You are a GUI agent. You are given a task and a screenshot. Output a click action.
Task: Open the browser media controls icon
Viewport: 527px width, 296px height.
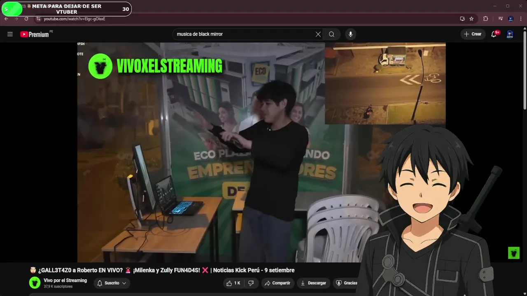click(x=501, y=19)
